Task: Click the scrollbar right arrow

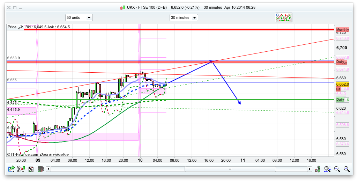Action: coord(309,169)
